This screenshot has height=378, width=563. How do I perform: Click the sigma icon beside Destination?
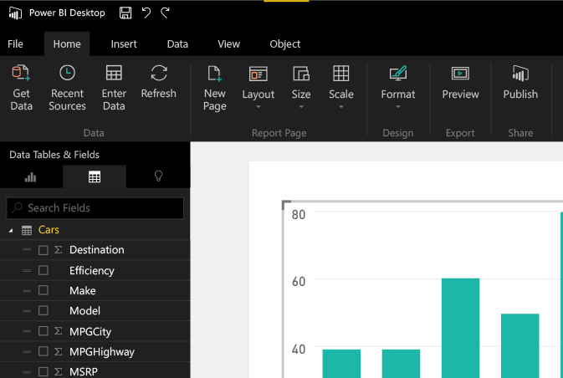(x=58, y=250)
